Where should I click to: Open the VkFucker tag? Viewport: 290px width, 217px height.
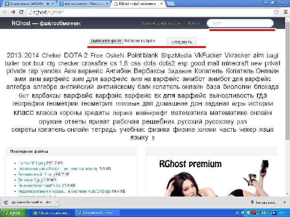coord(208,55)
